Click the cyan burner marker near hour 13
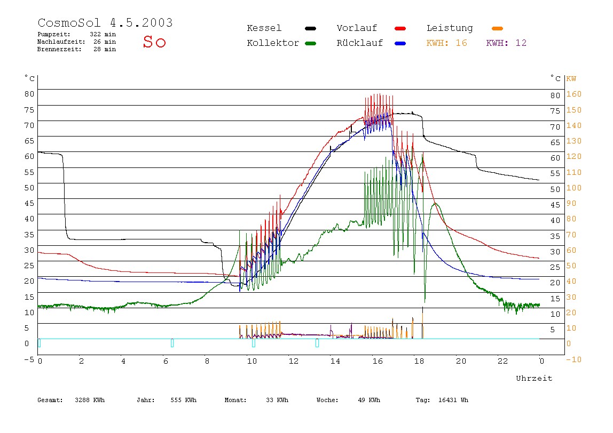 coord(317,343)
